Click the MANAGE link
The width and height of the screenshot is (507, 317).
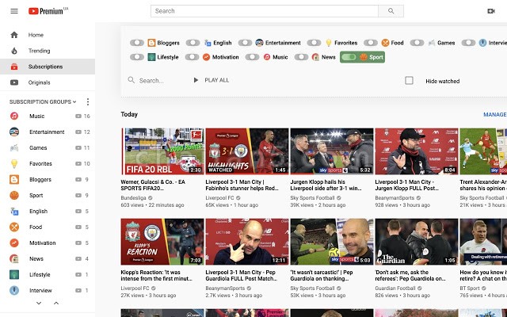(494, 114)
